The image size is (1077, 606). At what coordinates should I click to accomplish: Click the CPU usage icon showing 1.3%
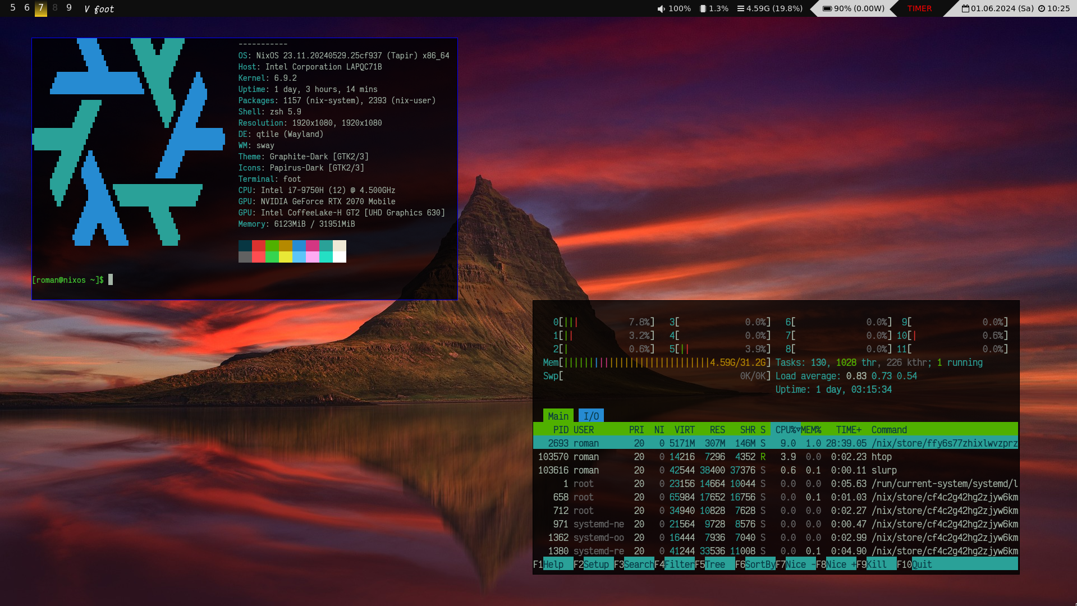(703, 8)
